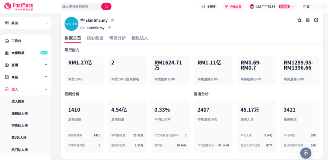
Task: Click the 标准版 plan badge
Action: [284, 6]
